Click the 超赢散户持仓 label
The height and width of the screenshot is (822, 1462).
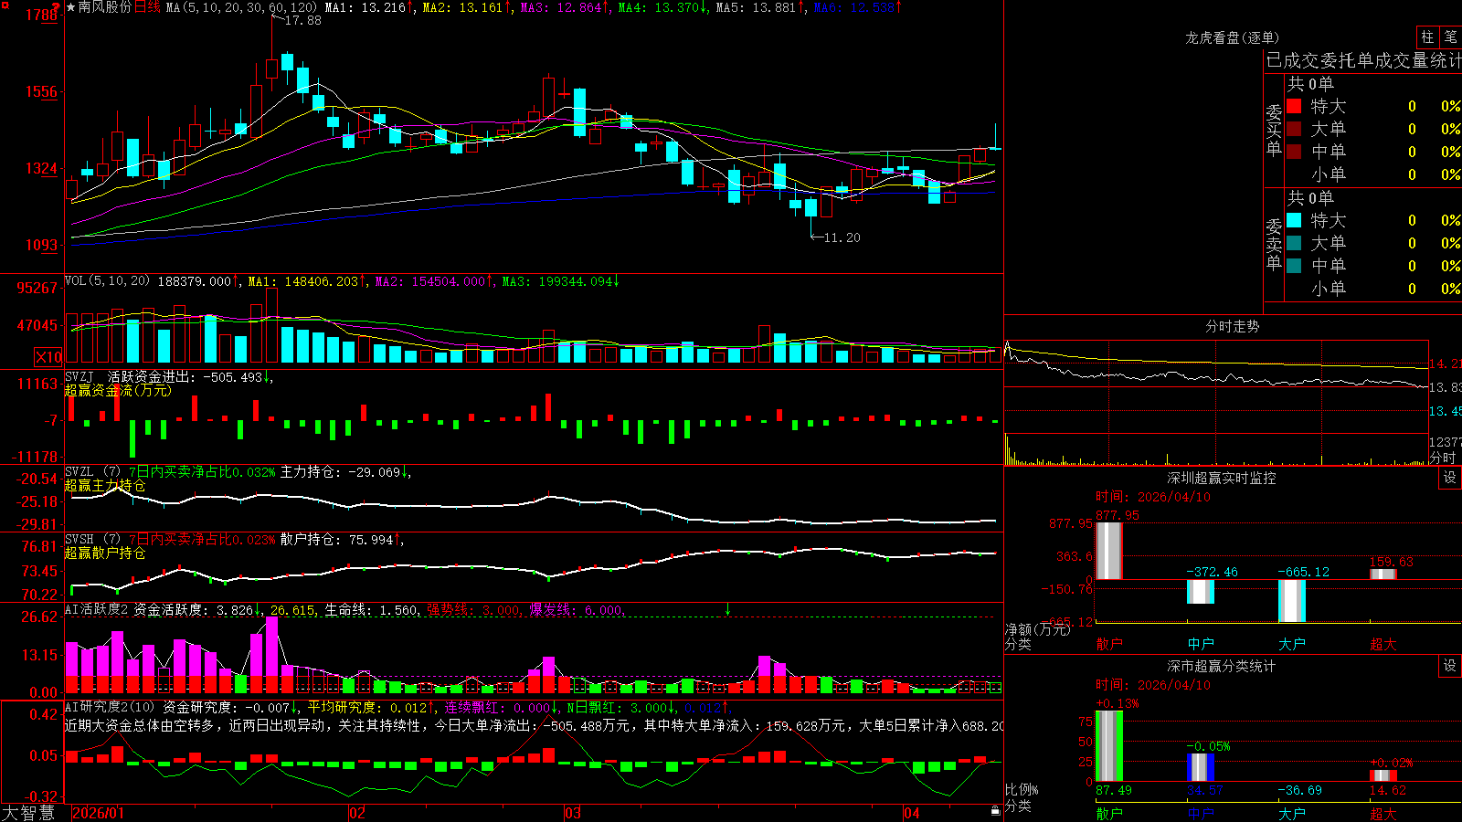click(105, 553)
